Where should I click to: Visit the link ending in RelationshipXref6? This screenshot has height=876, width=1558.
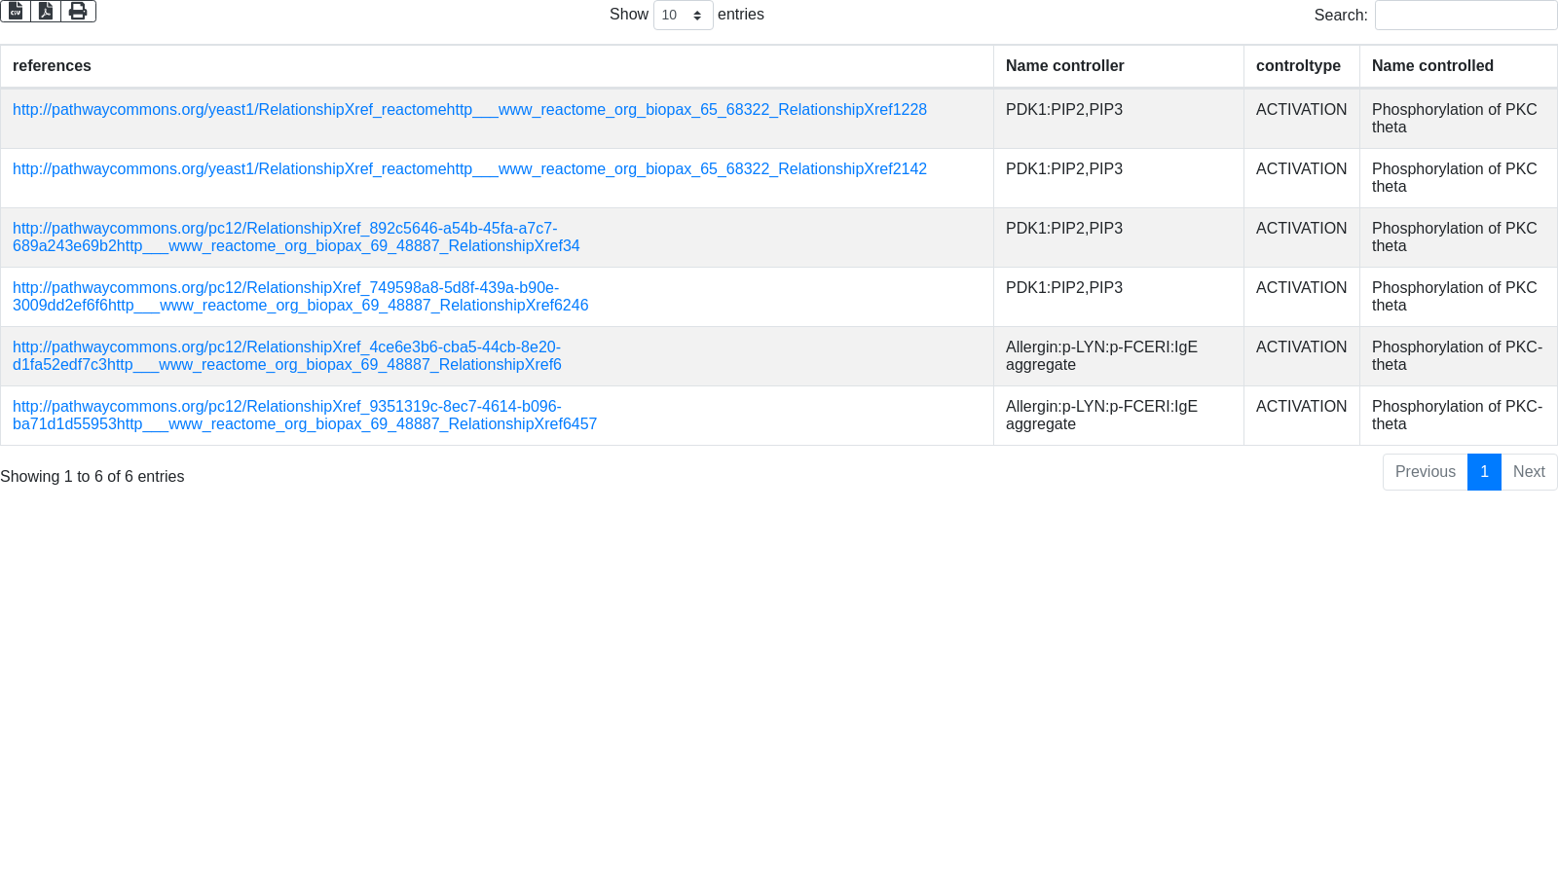tap(286, 356)
